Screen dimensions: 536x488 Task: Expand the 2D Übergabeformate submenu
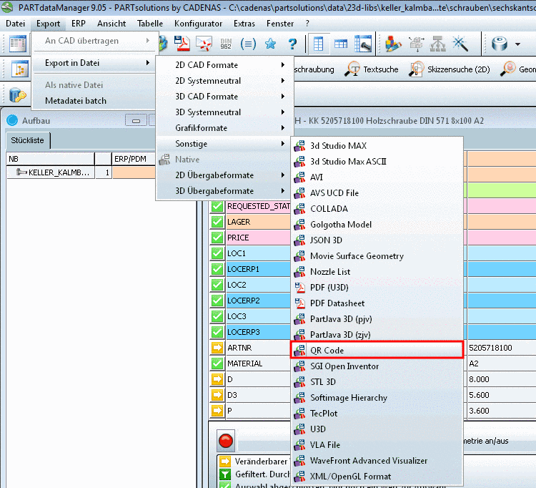[225, 175]
